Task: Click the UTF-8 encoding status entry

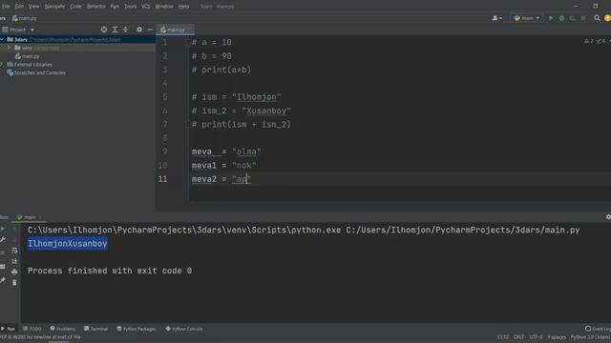Action: (x=536, y=337)
